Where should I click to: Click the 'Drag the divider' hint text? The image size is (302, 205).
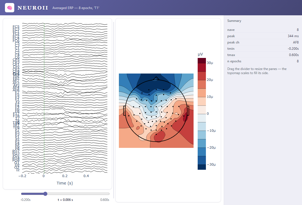point(257,71)
